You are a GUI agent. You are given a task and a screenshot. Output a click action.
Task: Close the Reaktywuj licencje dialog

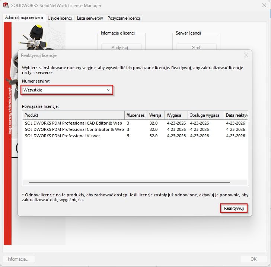[x=246, y=55]
